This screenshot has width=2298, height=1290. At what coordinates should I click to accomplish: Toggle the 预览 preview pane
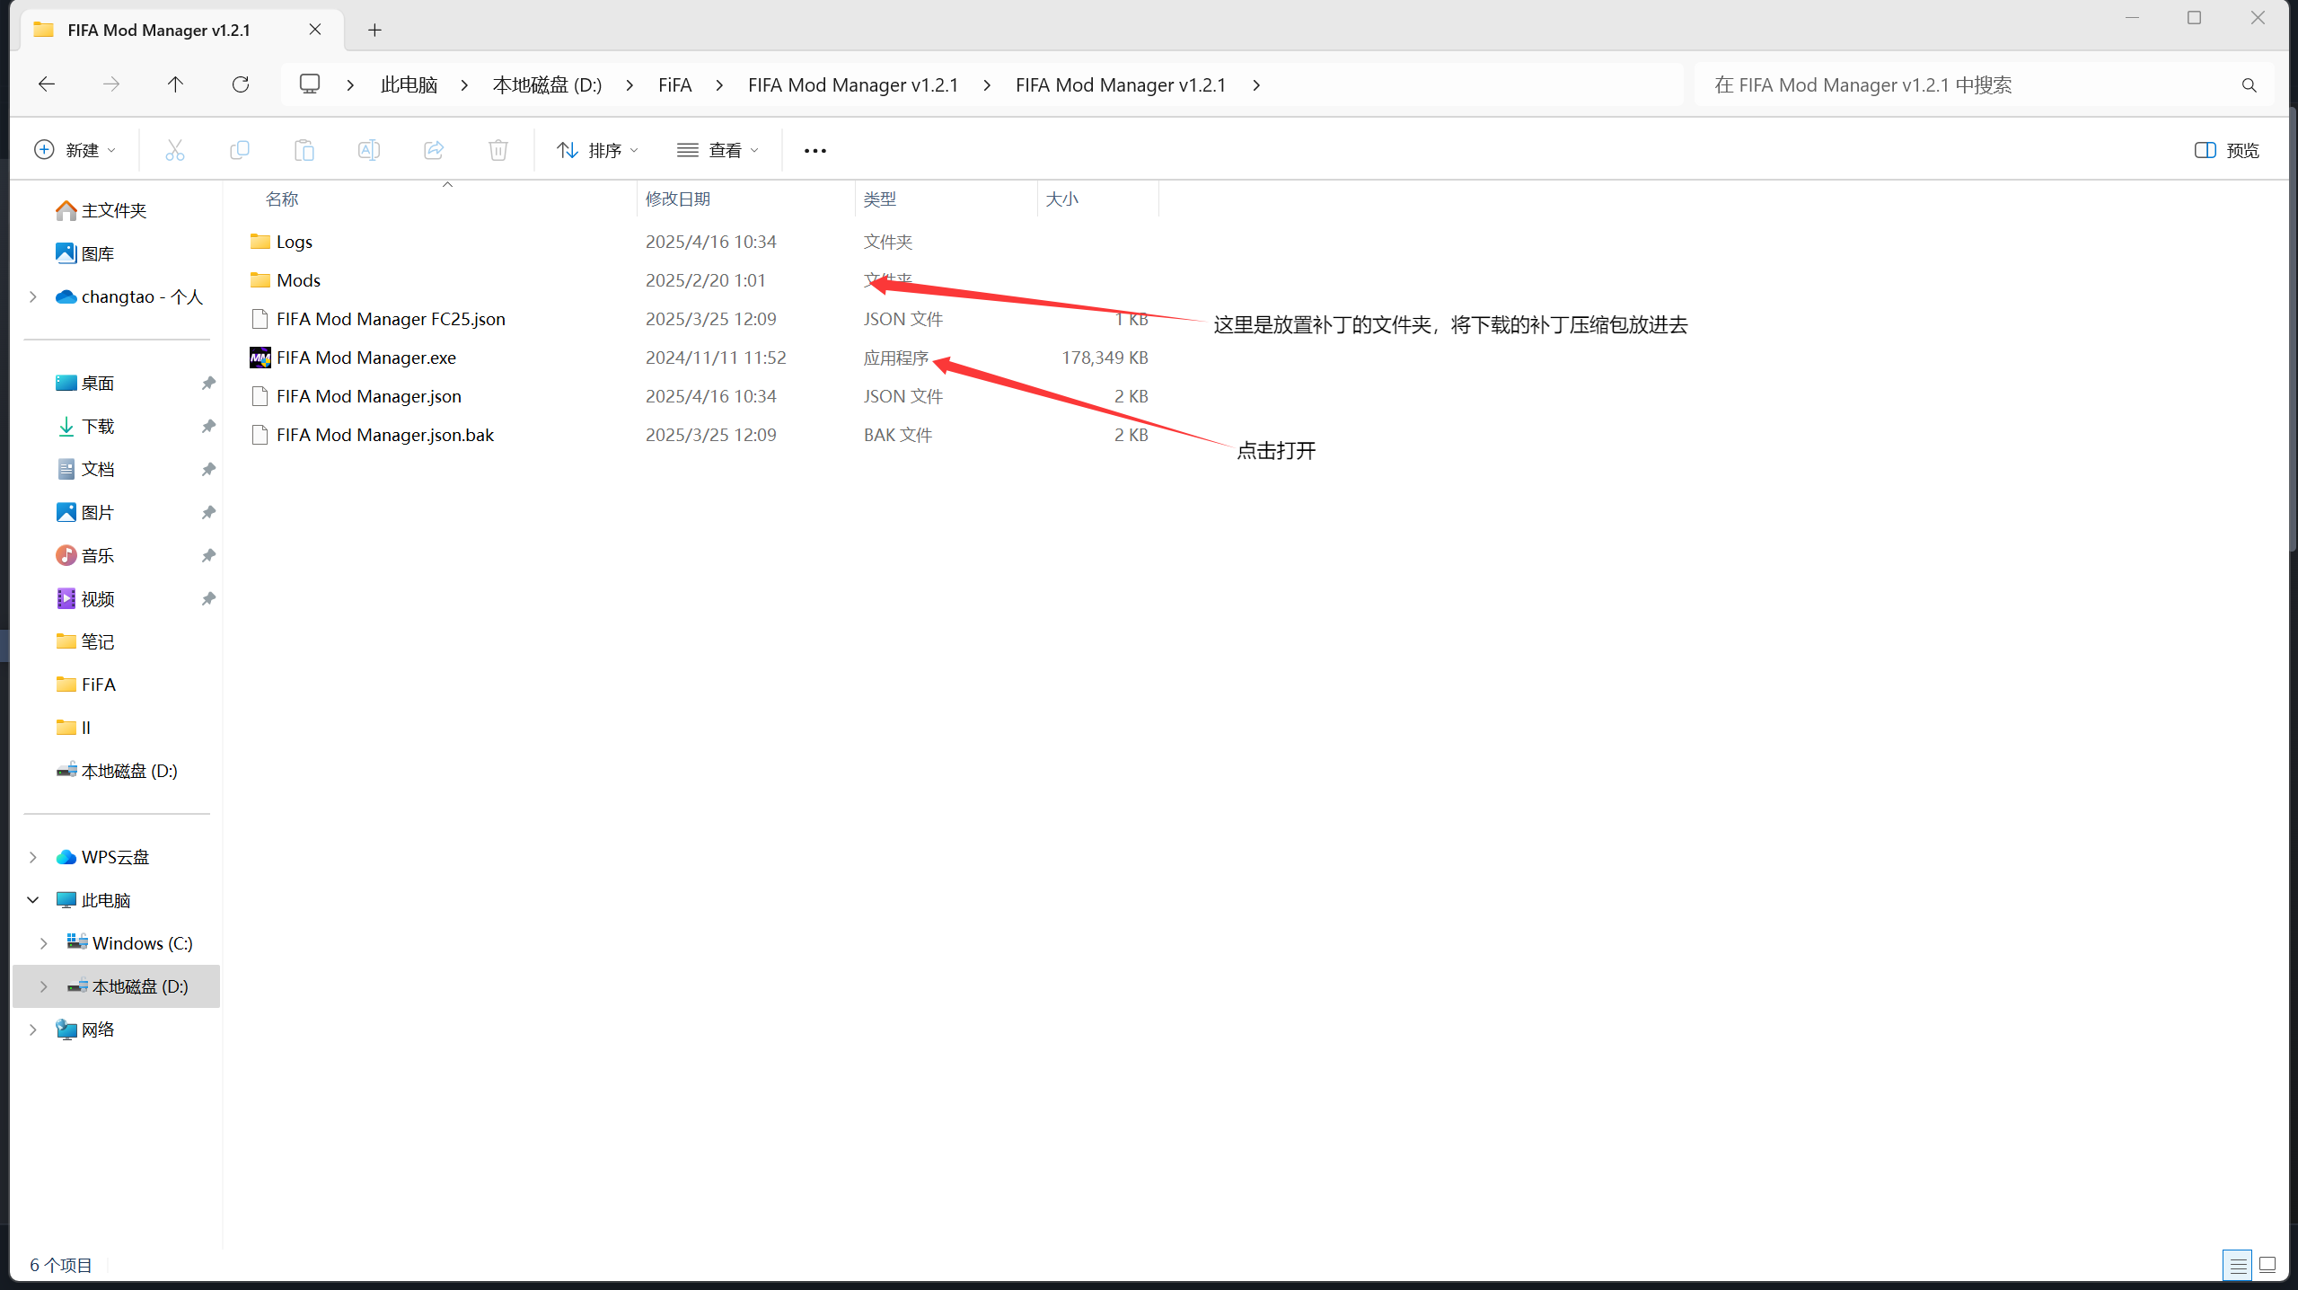[x=2226, y=150]
